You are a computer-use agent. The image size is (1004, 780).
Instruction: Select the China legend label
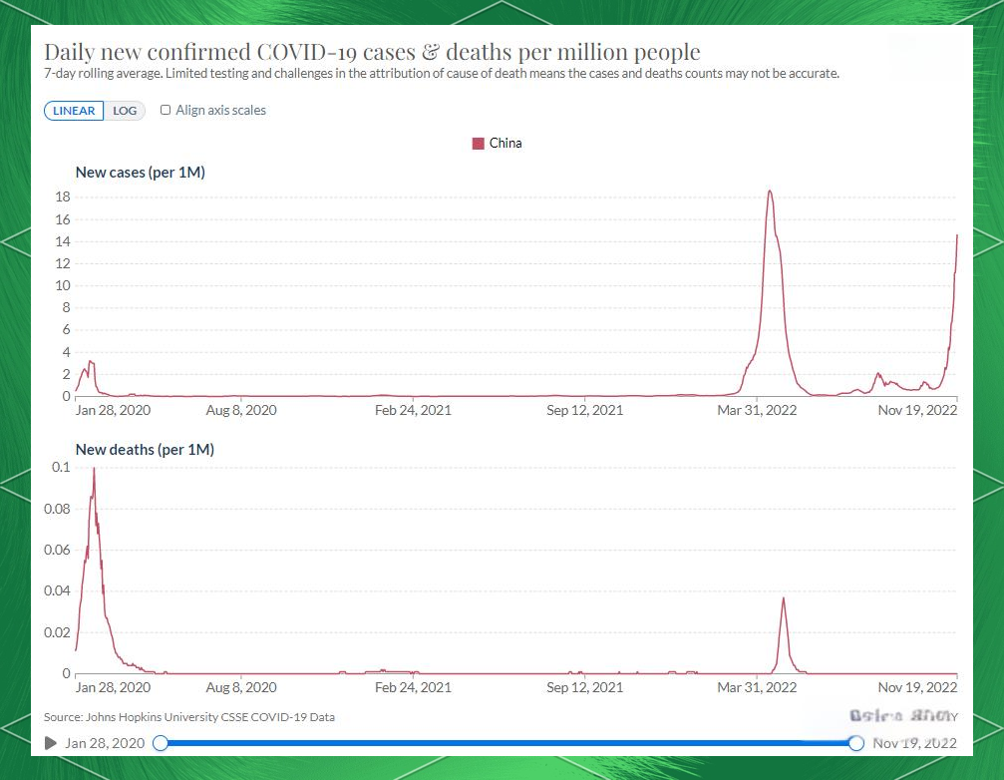click(x=505, y=144)
